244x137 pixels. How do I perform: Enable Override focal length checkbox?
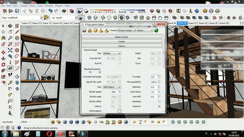(x=108, y=77)
